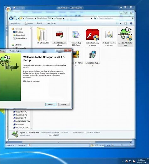This screenshot has height=164, width=149.
Task: Click Save icon in Word's quick access toolbar
Action: coord(14,8)
